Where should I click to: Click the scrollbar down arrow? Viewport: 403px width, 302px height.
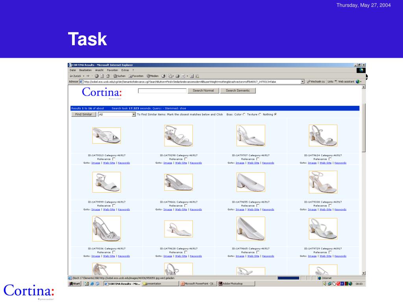pos(363,273)
